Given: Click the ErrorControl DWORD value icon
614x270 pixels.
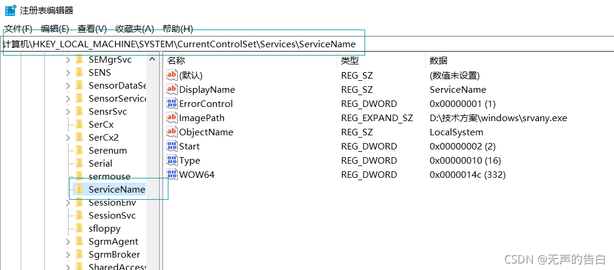Looking at the screenshot, I should [173, 103].
